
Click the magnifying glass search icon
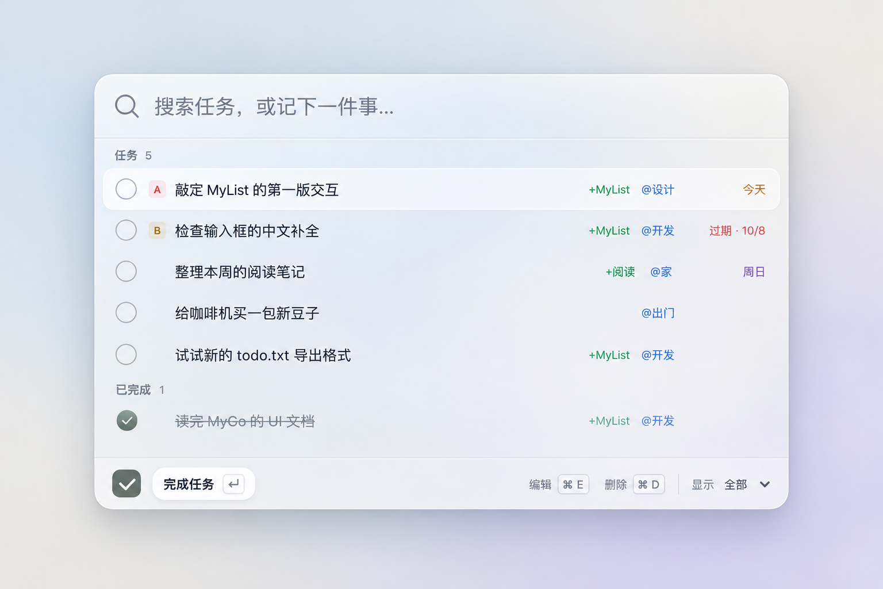(x=126, y=106)
